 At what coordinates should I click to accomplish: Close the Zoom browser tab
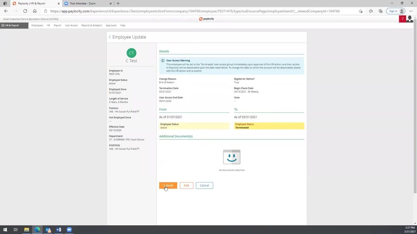tap(110, 4)
